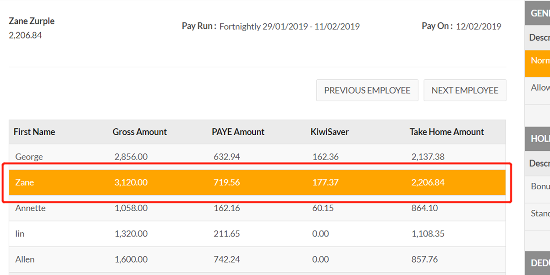Viewport: 550px width, 275px height.
Task: Click George's gross amount 2,856.00
Action: (x=131, y=157)
